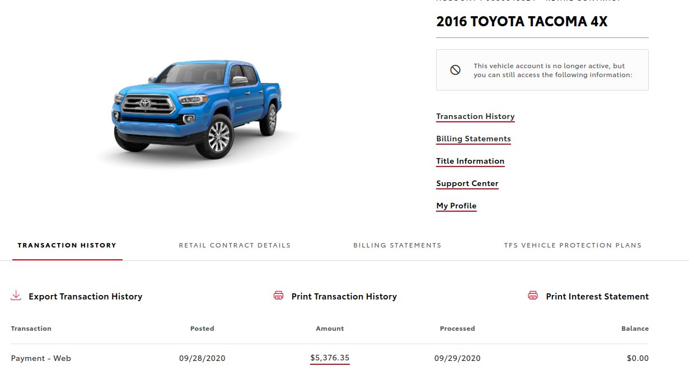Image resolution: width=689 pixels, height=371 pixels.
Task: Switch to Billing Statements tab
Action: pos(397,245)
